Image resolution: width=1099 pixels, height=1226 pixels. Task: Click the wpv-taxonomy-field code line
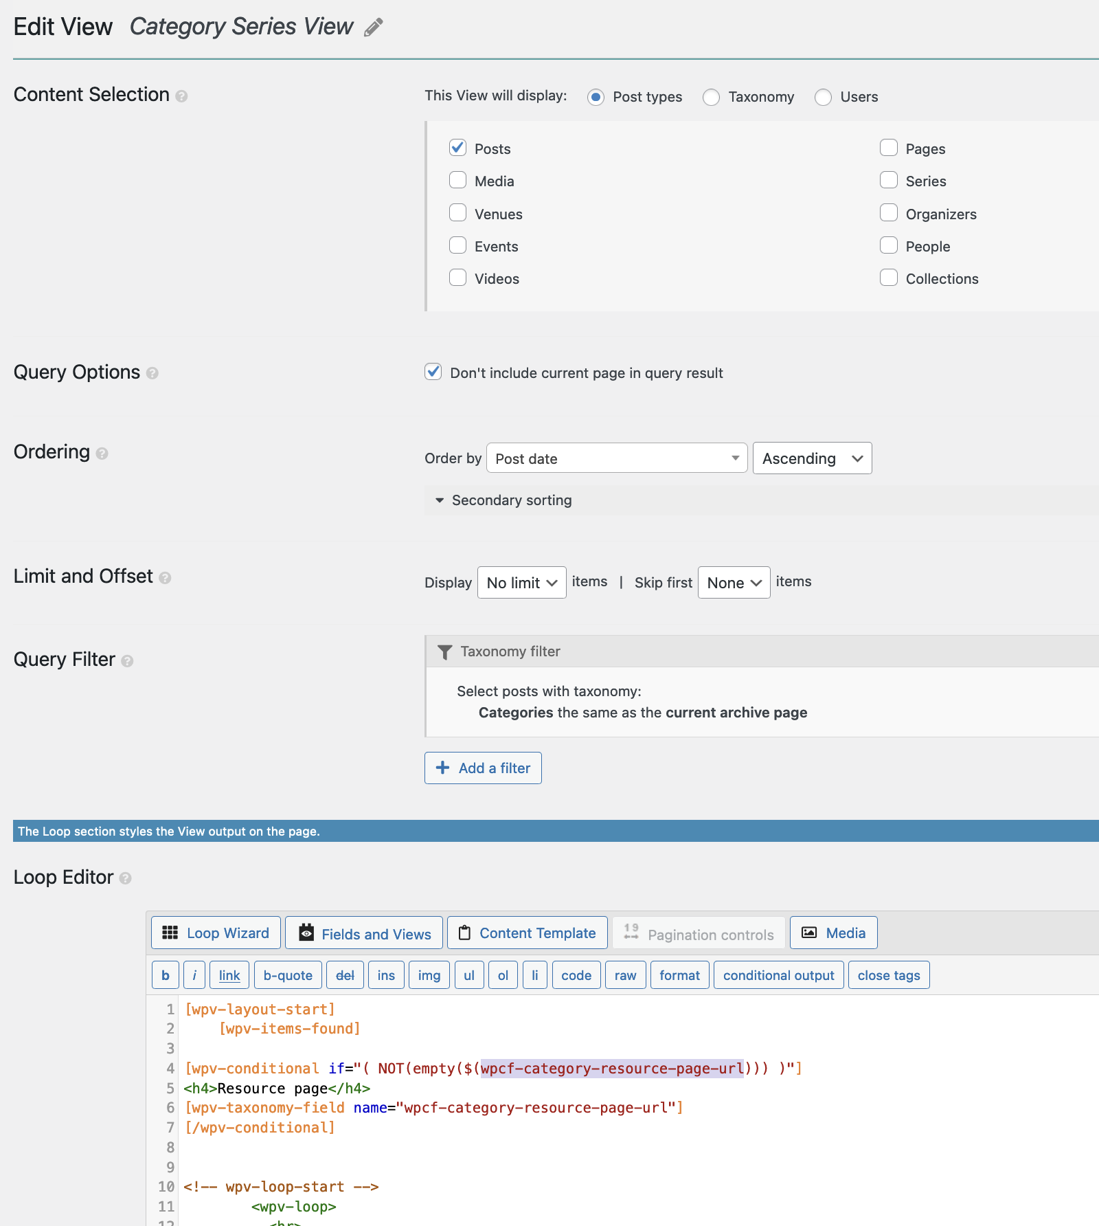(x=434, y=1108)
